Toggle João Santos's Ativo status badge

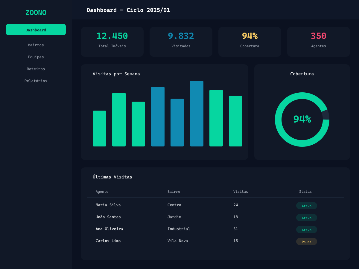(x=306, y=218)
